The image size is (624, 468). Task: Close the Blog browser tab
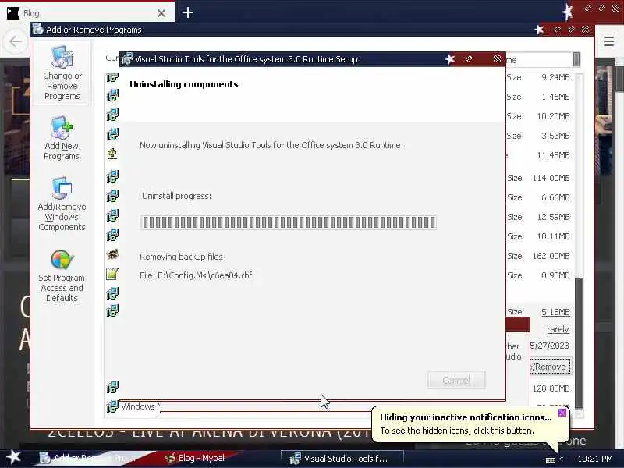[161, 13]
